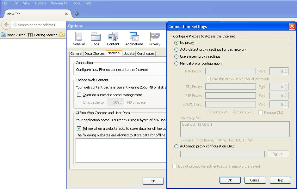Toggle Tell me when a website asks checkbox

pyautogui.click(x=79, y=129)
